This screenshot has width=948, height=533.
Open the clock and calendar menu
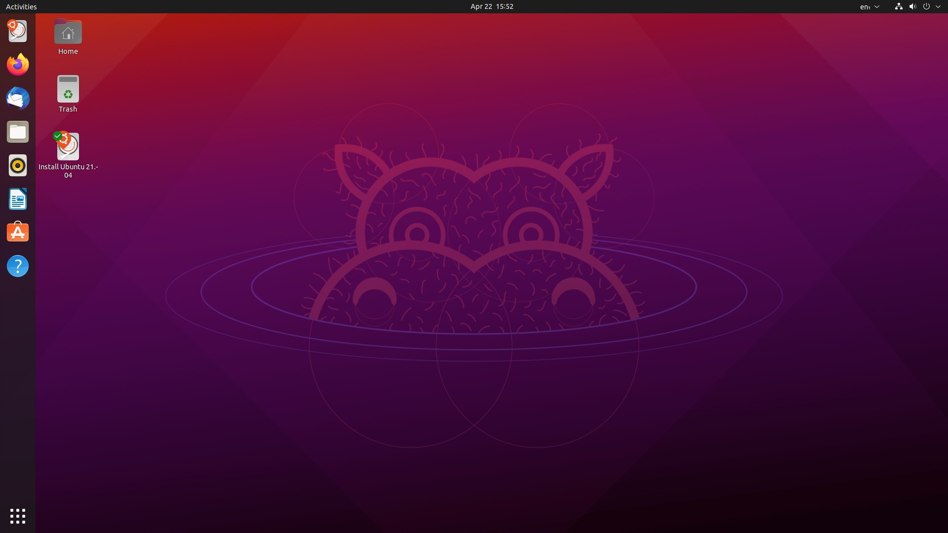tap(491, 6)
